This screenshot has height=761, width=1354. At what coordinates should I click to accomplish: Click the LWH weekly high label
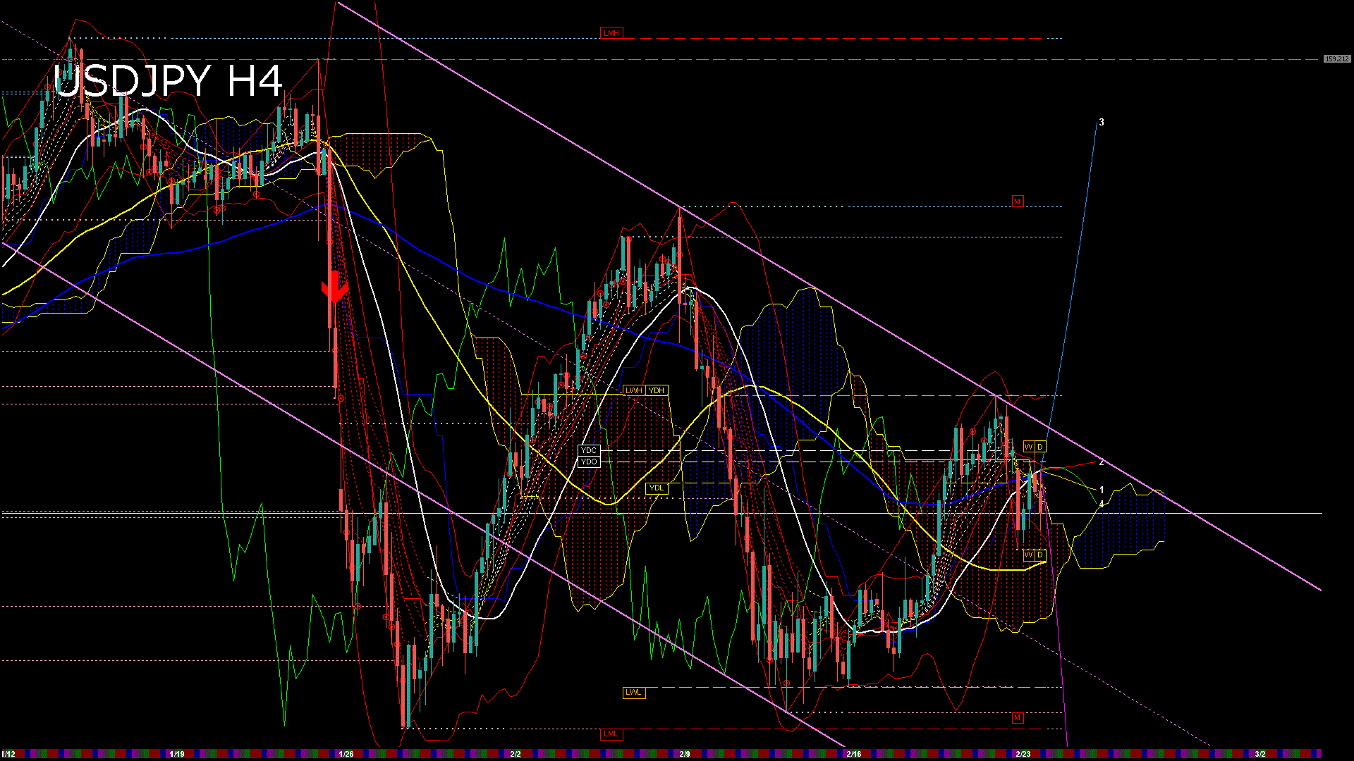point(634,390)
